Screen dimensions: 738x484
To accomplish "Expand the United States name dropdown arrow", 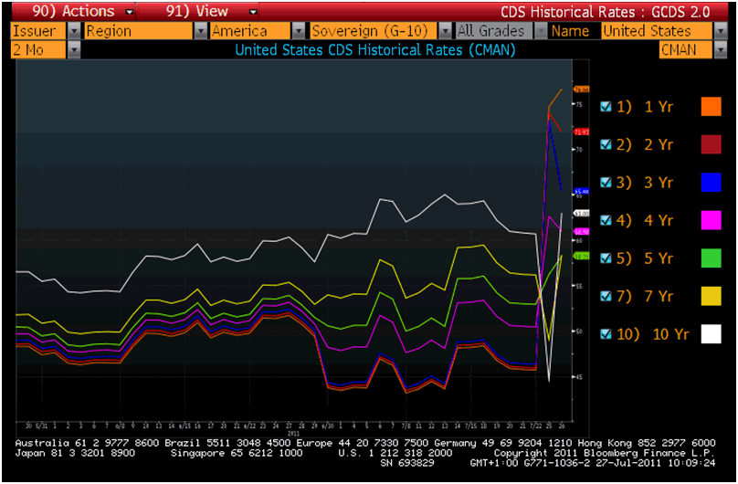I will (x=721, y=31).
